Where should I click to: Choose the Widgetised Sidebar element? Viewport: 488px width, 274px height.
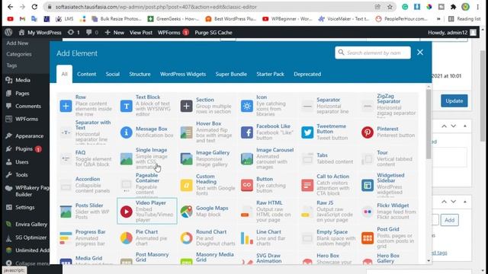(x=388, y=185)
